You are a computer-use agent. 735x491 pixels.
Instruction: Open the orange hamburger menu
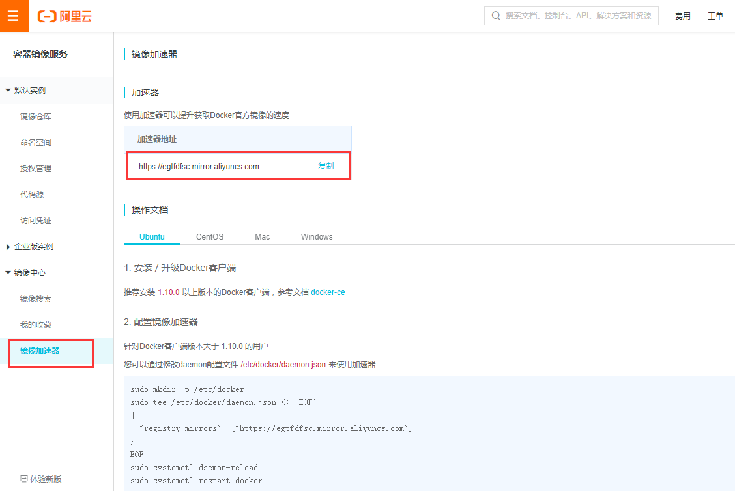tap(14, 16)
